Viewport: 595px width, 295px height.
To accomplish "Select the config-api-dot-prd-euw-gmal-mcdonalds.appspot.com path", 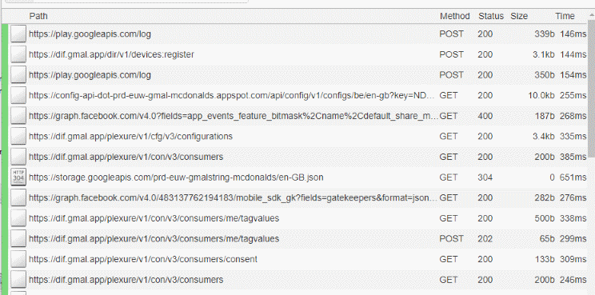I will [x=232, y=95].
